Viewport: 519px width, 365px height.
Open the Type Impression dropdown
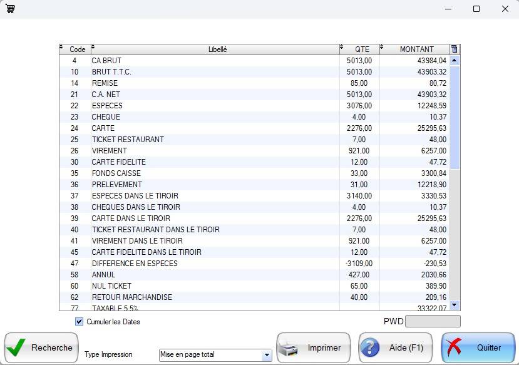(x=267, y=355)
